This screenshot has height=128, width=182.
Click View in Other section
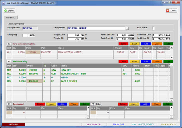(156, 104)
